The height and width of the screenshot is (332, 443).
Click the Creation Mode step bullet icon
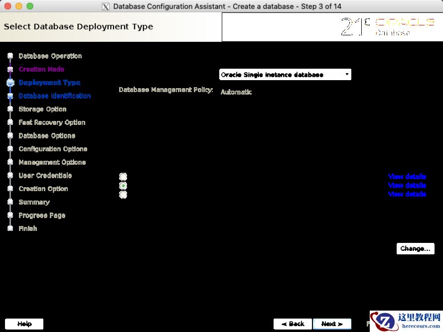pyautogui.click(x=10, y=69)
